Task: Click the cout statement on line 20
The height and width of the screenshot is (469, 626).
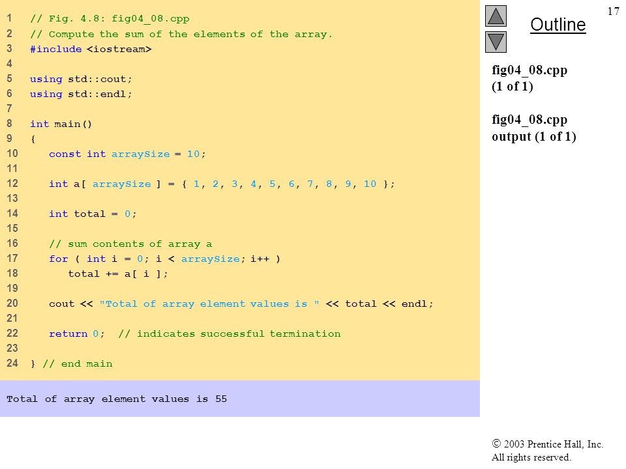Action: (x=241, y=304)
